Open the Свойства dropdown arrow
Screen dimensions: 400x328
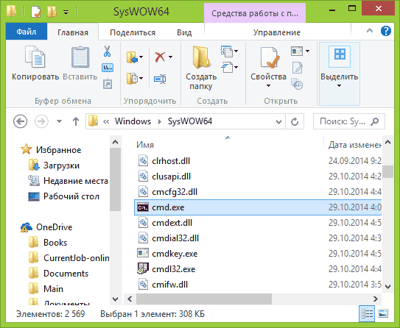[x=268, y=86]
